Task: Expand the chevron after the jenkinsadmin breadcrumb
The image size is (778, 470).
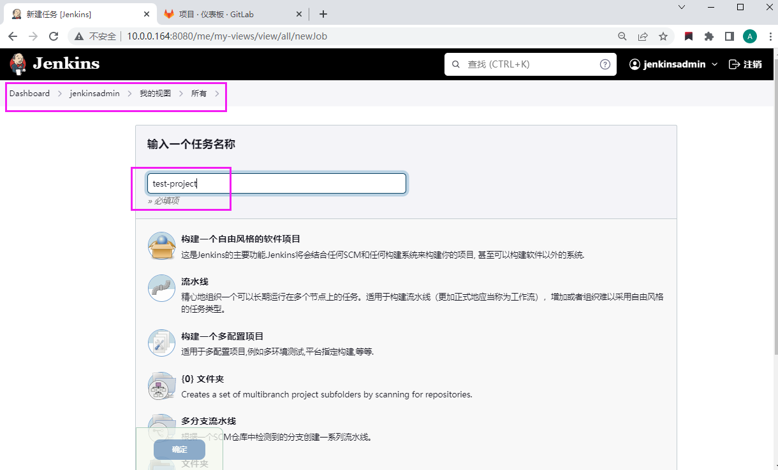Action: tap(129, 94)
